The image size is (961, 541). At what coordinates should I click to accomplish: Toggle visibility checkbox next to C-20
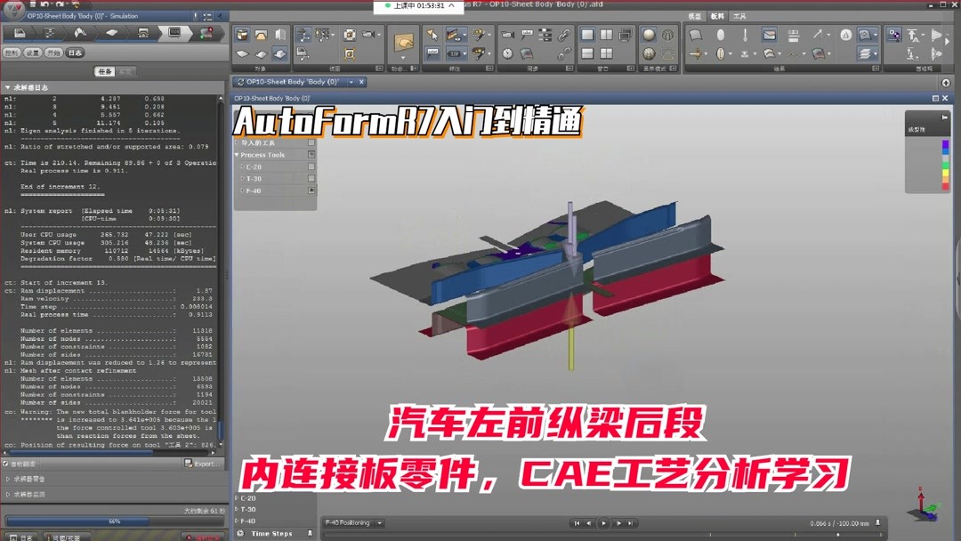click(x=311, y=166)
